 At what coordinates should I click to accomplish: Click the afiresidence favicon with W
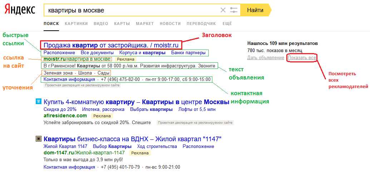click(39, 102)
